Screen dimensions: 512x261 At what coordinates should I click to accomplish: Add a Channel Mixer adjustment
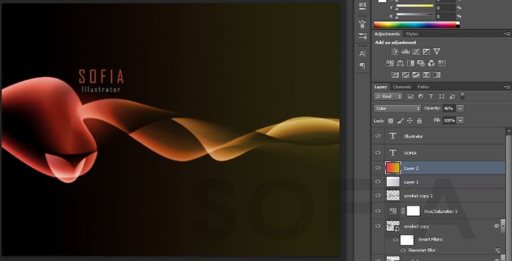click(x=432, y=63)
